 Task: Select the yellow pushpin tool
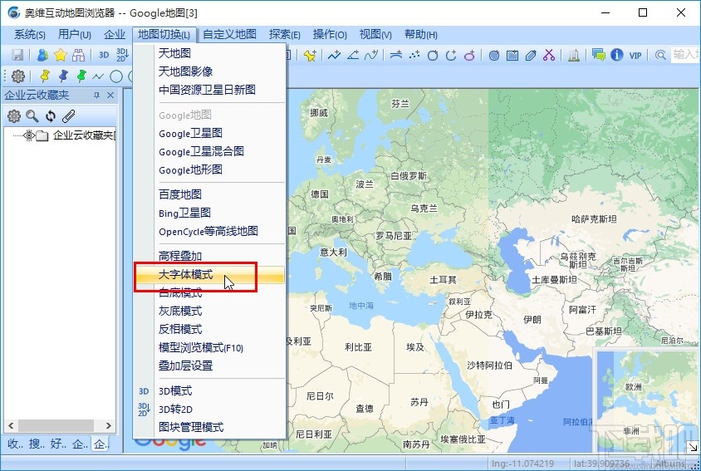tap(44, 76)
